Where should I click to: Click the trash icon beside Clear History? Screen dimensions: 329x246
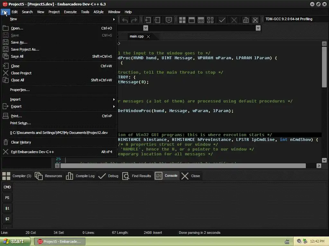(x=6, y=142)
